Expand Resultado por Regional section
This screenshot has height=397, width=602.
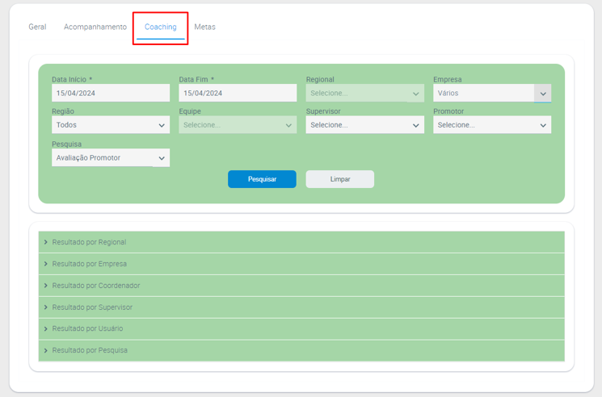[x=89, y=242]
